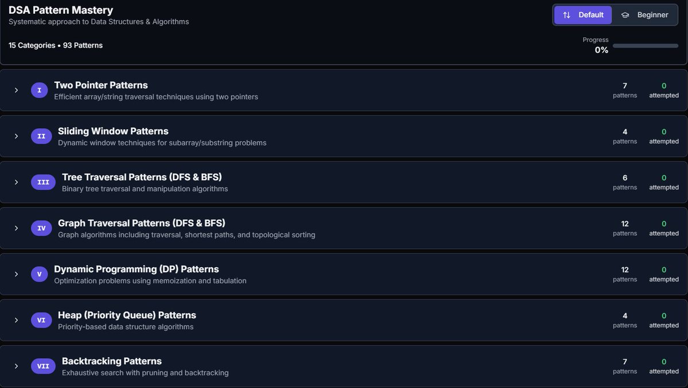Click 'Efficient array/string traversal techniques' description

(x=156, y=97)
